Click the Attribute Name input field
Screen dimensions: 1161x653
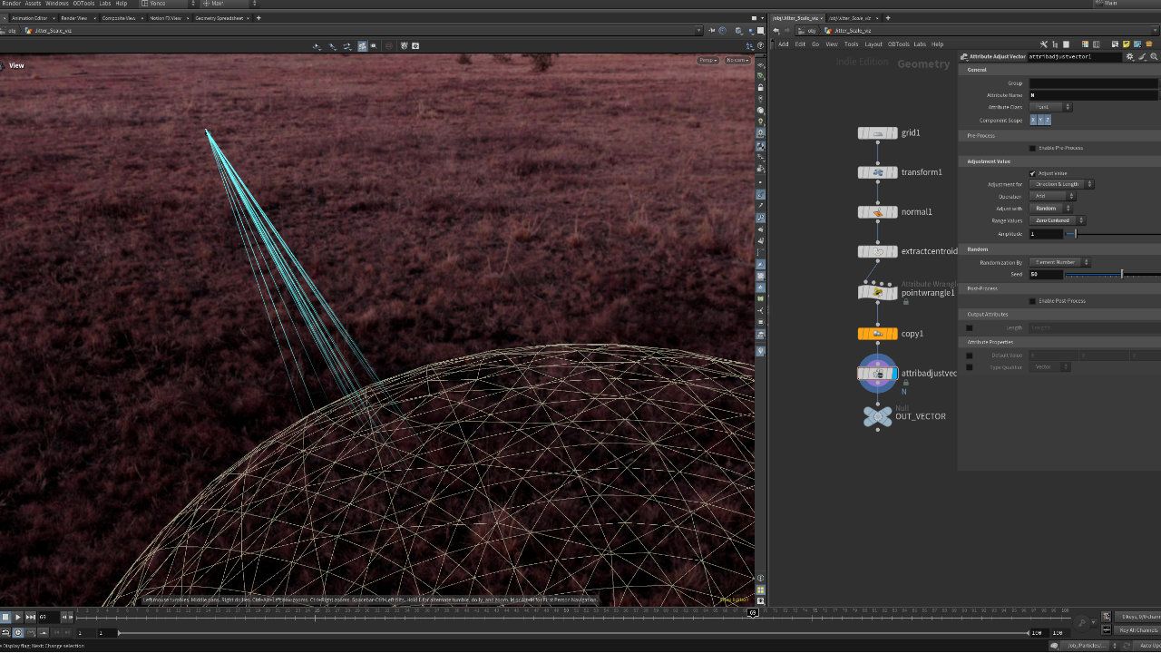click(1093, 95)
